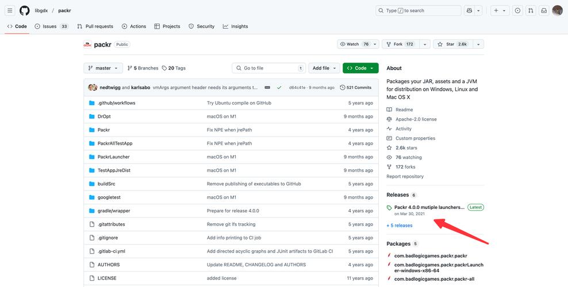Screen dimensions: 568x287
Task: Open the hamburger navigation menu
Action: (10, 10)
